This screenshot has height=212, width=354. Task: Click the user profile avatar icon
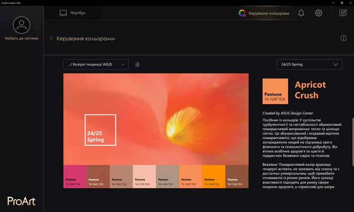[22, 25]
